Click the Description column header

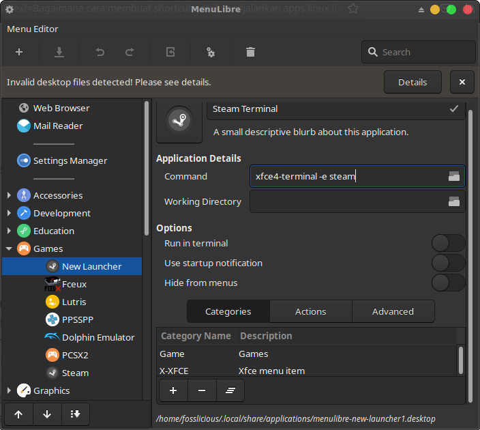coord(346,336)
